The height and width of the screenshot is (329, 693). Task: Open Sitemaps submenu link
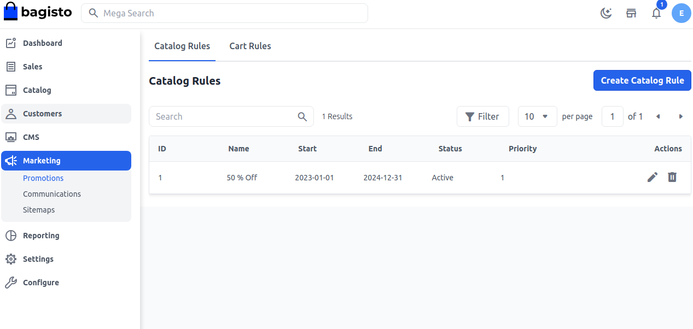click(39, 210)
